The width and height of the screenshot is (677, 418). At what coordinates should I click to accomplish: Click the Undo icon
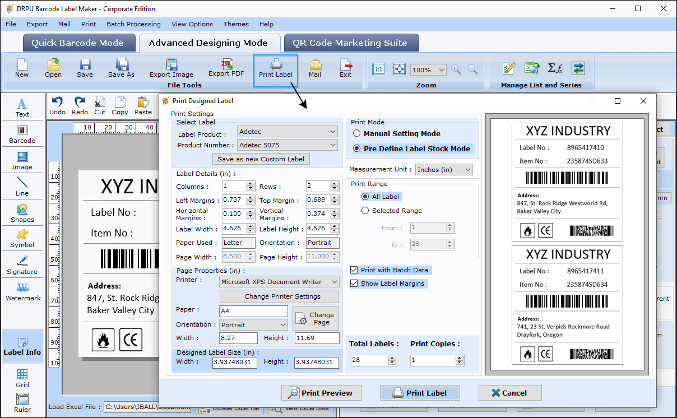click(57, 105)
